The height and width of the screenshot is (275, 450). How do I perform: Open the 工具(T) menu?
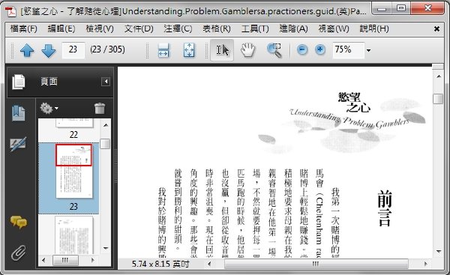click(255, 28)
